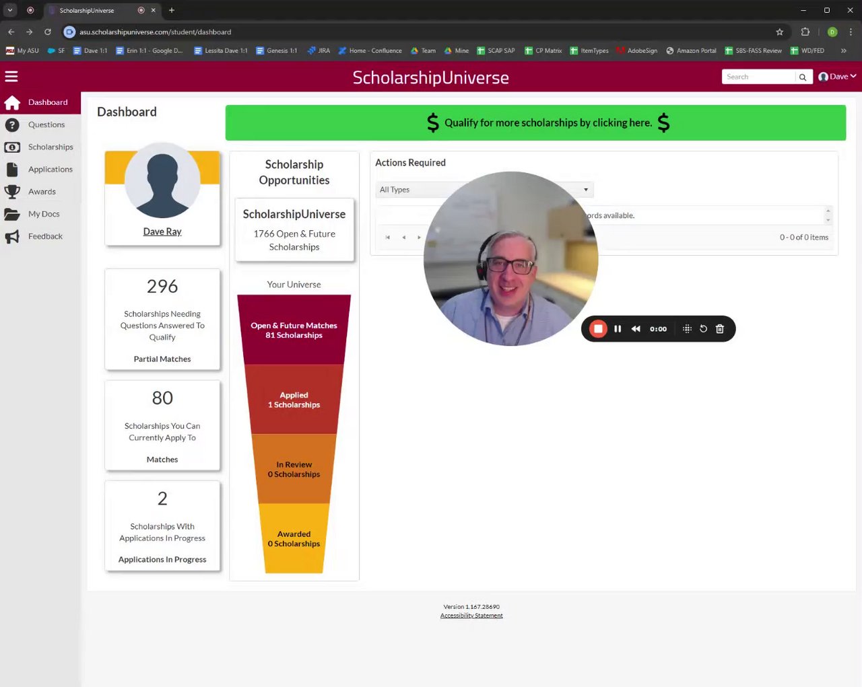Click the Feedback megaphone icon
Image resolution: width=862 pixels, height=687 pixels.
tap(12, 237)
